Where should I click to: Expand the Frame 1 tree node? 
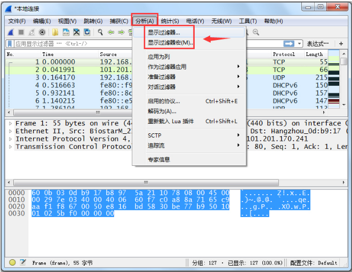point(10,123)
